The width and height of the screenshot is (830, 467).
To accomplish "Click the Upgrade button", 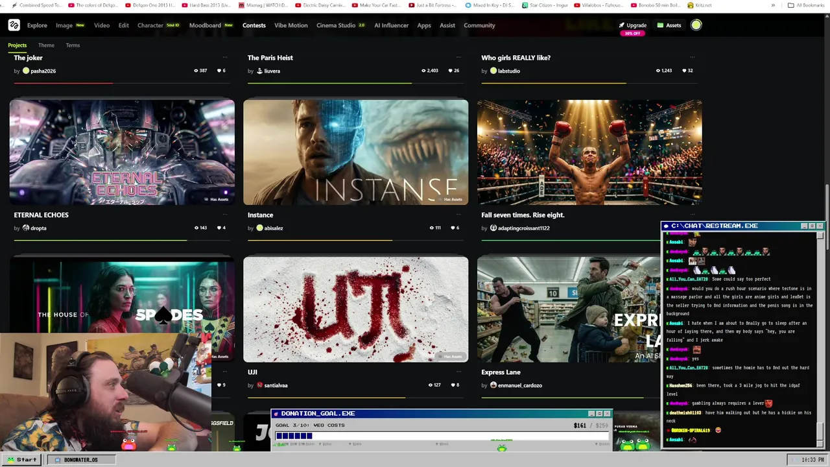I will pos(632,25).
